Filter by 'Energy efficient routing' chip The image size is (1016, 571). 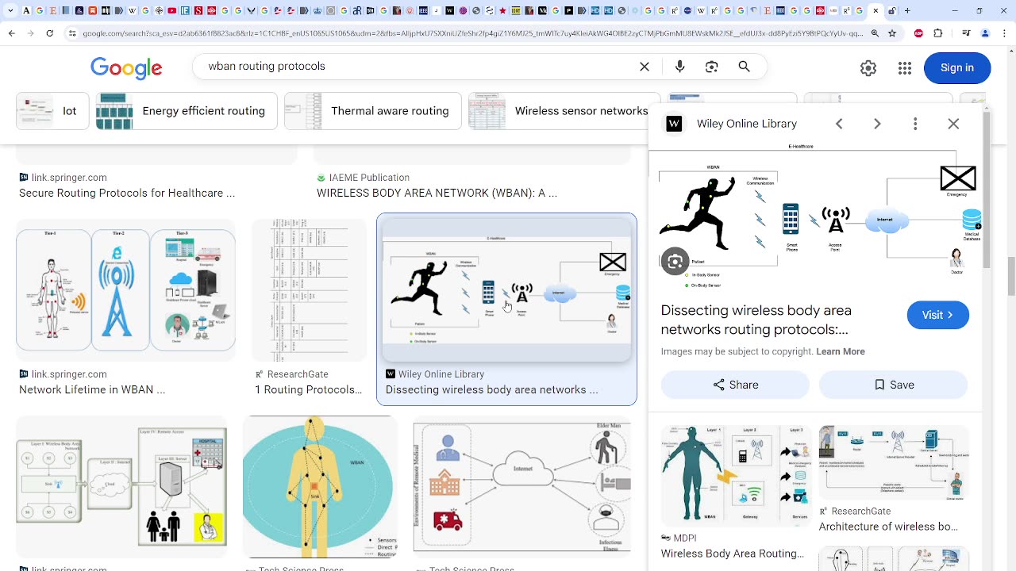187,111
